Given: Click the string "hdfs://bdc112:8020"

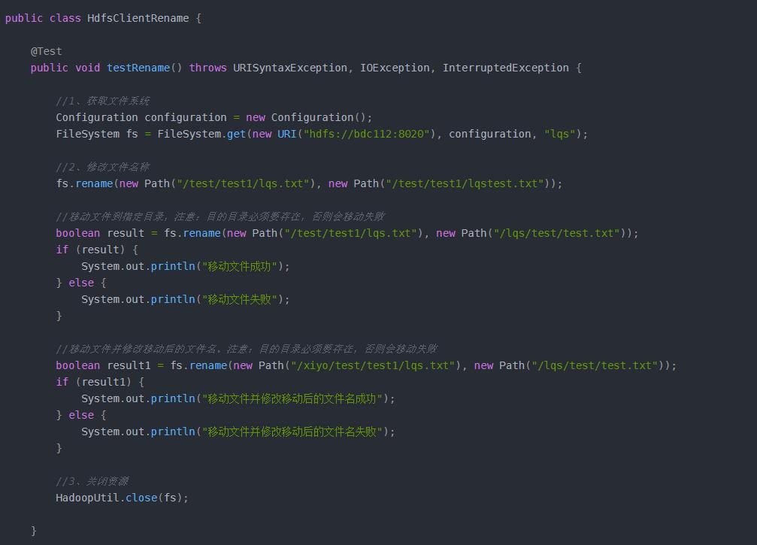Looking at the screenshot, I should pyautogui.click(x=366, y=134).
